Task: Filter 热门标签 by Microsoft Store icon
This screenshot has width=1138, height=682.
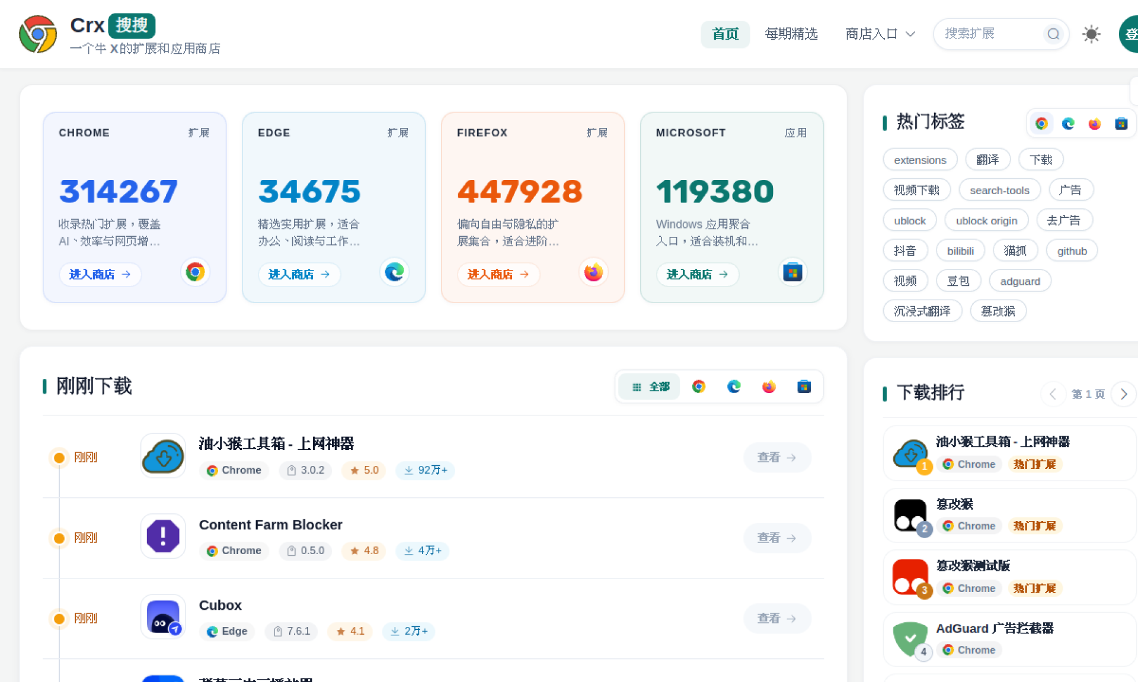Action: pos(1121,123)
